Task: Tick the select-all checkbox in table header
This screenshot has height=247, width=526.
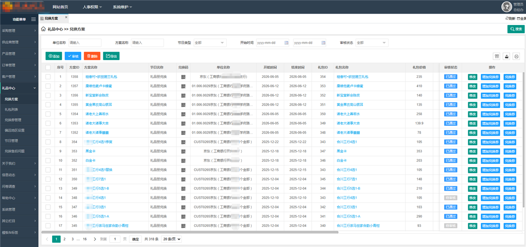Action: [48, 67]
